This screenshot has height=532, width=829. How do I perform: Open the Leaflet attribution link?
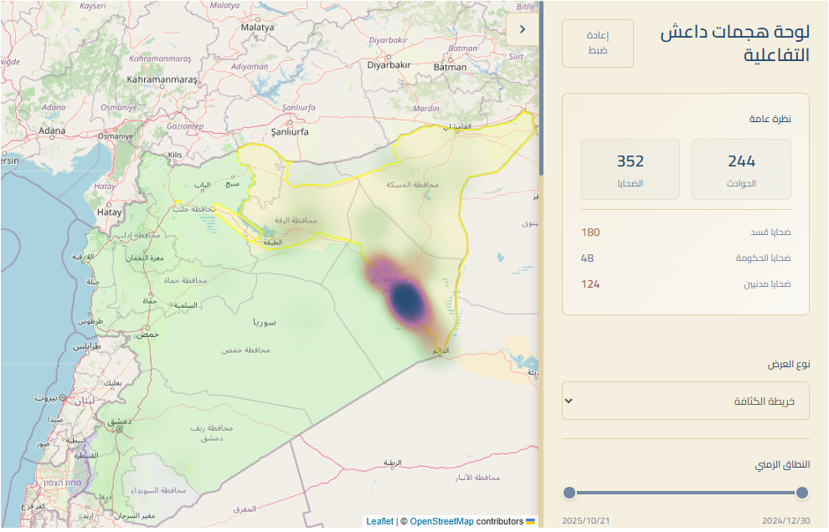click(379, 522)
